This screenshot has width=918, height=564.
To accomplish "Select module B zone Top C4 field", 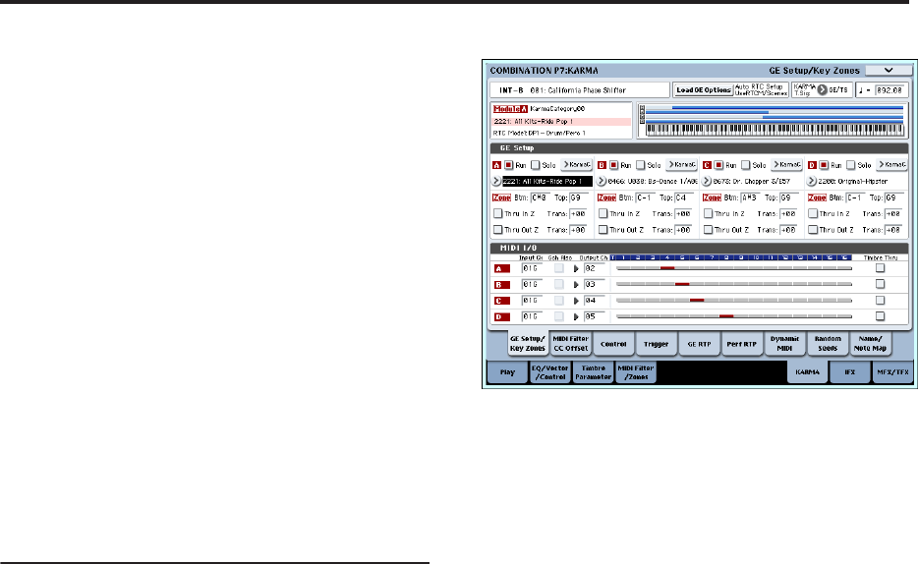I will tap(684, 197).
